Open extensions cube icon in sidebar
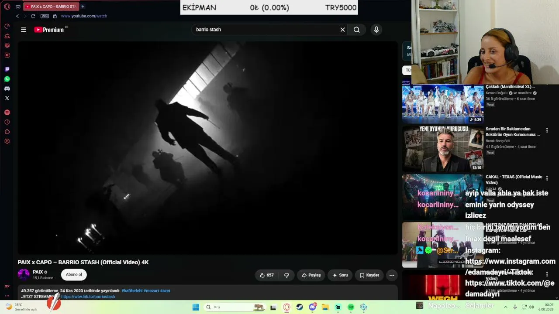559x314 pixels. (7, 132)
